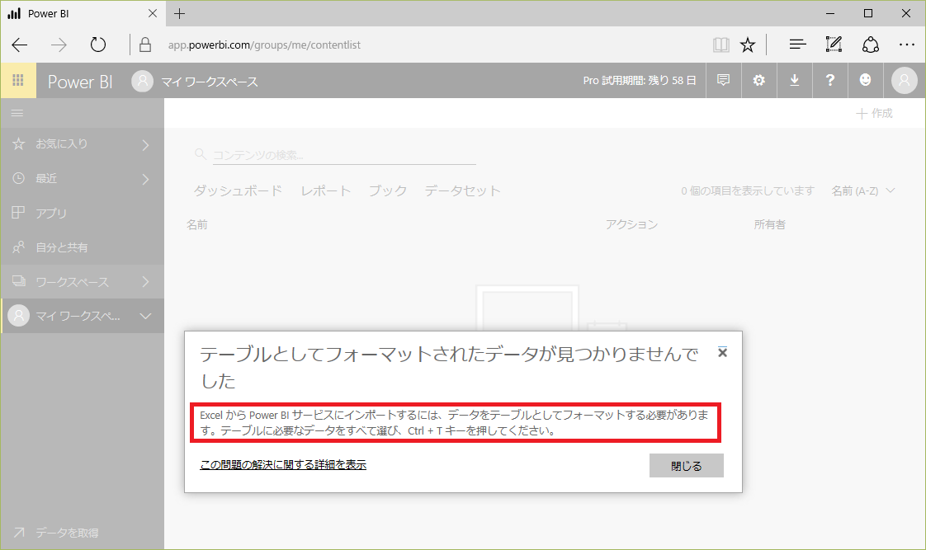The image size is (926, 550).
Task: Open a new browser tab
Action: coord(180,13)
